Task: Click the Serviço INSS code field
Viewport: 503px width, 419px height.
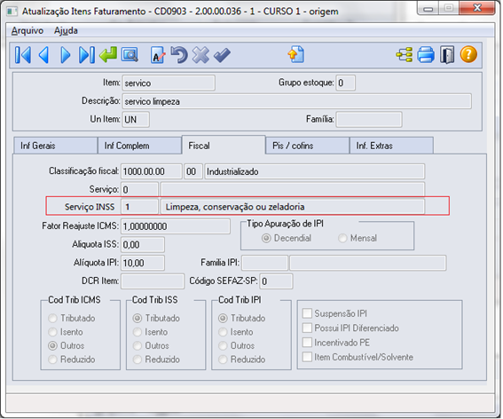Action: tap(139, 207)
